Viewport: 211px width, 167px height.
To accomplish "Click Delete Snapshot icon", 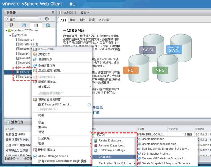I will (139, 163).
